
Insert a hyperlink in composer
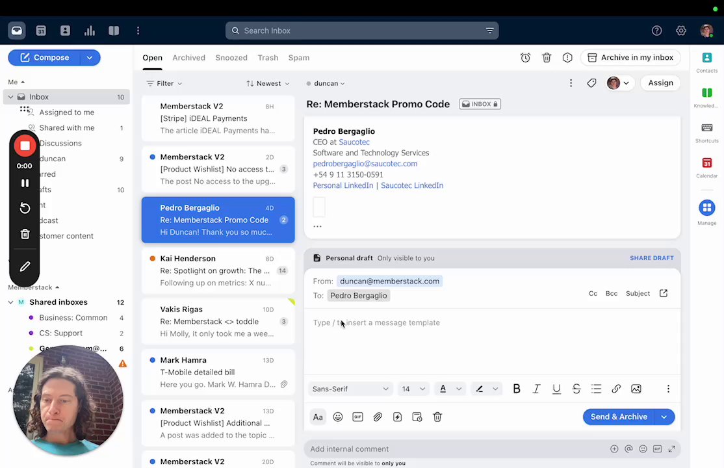pyautogui.click(x=616, y=389)
